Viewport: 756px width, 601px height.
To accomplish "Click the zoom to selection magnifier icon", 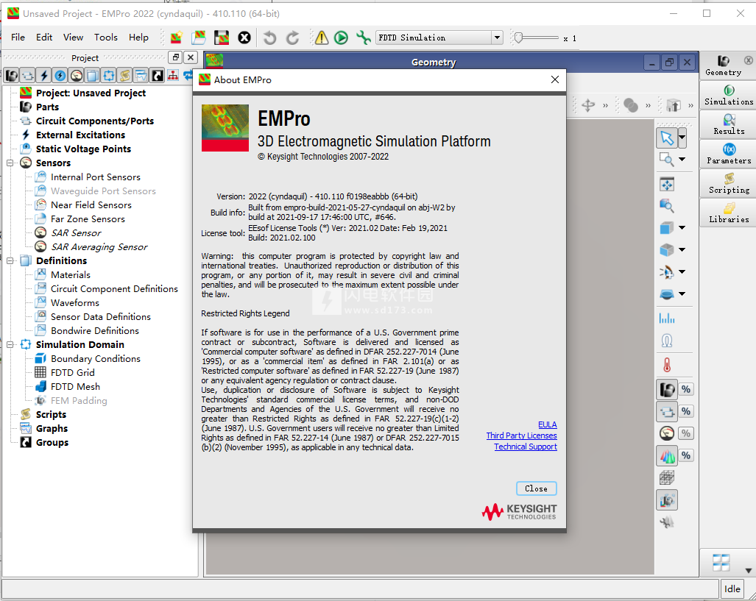I will pyautogui.click(x=667, y=206).
